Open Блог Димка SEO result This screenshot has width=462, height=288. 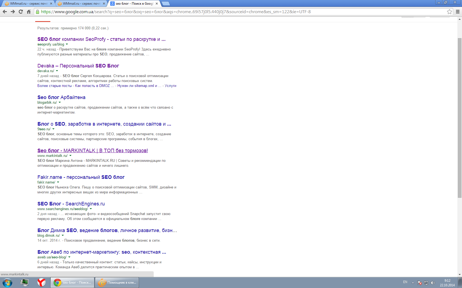[107, 230]
